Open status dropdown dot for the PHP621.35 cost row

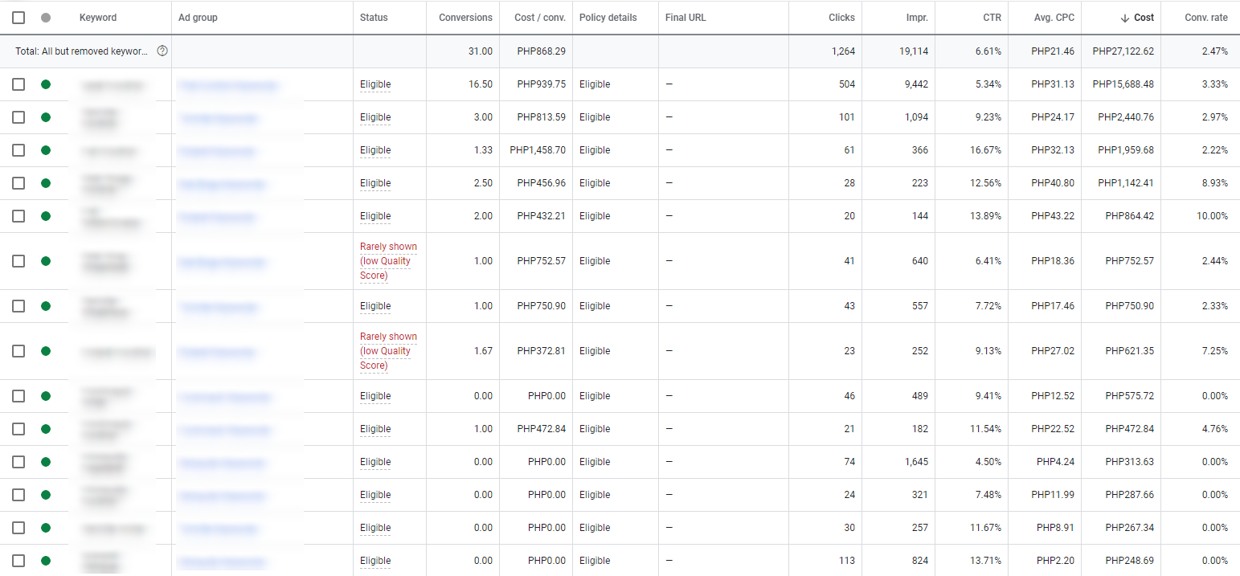pos(46,351)
